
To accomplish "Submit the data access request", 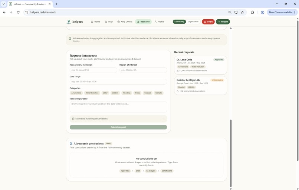I will coord(118,127).
